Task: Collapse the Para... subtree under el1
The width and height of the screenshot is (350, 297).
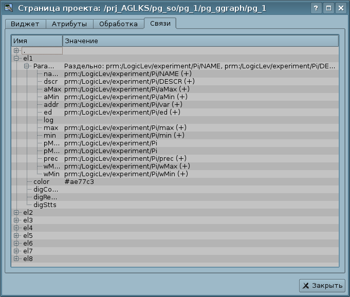Action: pyautogui.click(x=27, y=66)
